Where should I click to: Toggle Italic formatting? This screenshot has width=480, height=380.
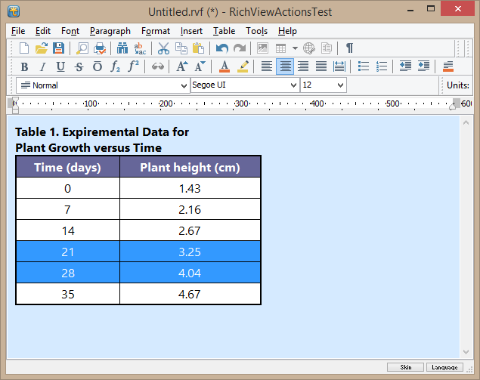click(x=42, y=66)
